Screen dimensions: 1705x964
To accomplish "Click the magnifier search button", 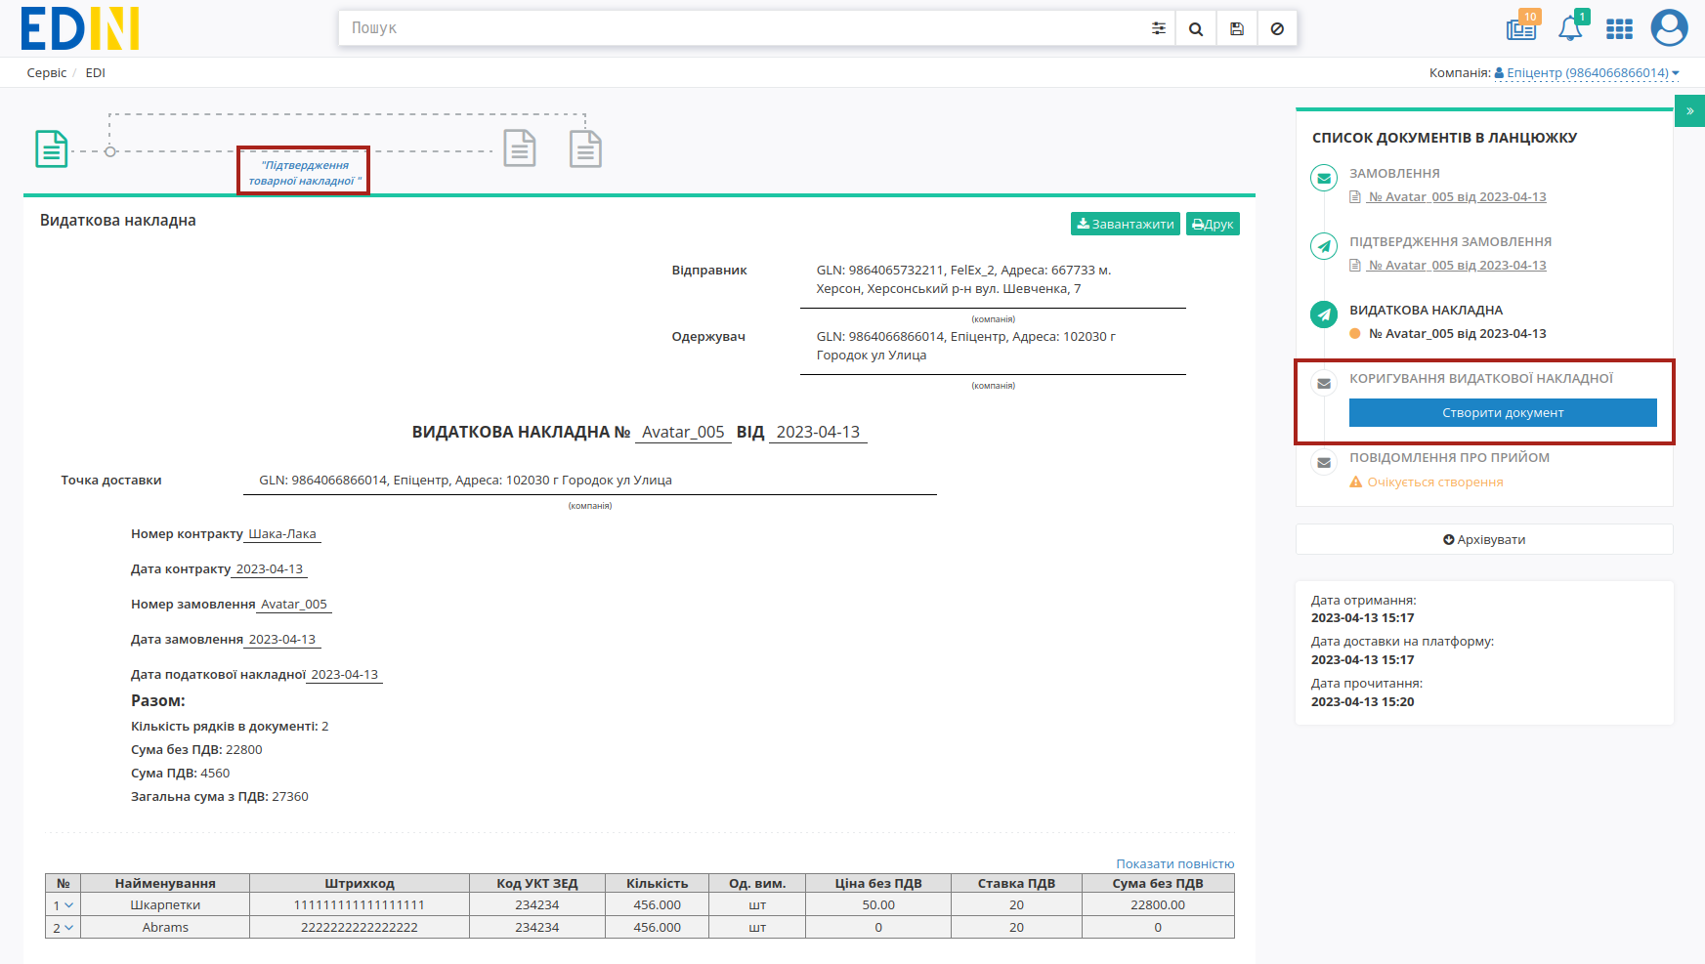I will pos(1196,28).
